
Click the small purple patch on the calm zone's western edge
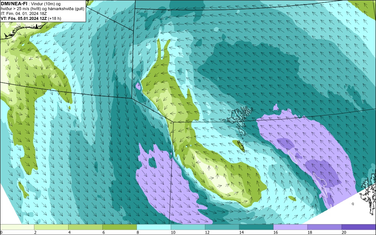[x=138, y=86]
